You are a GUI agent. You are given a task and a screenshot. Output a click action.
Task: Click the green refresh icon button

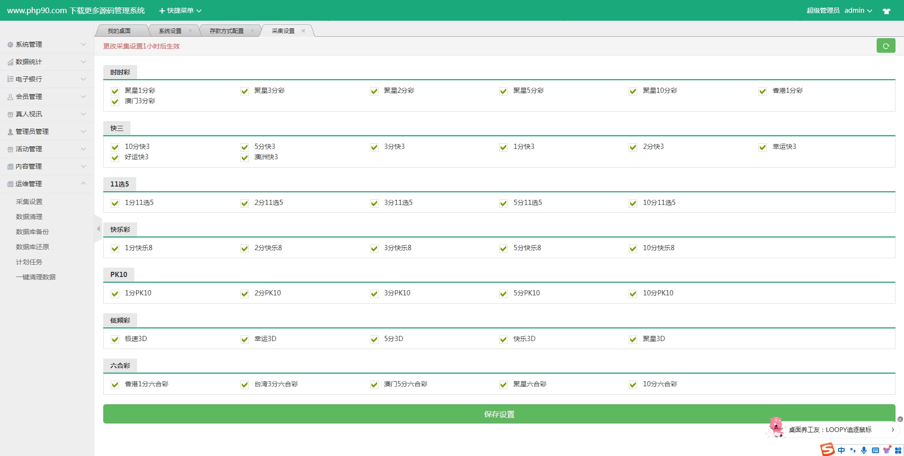[x=886, y=46]
